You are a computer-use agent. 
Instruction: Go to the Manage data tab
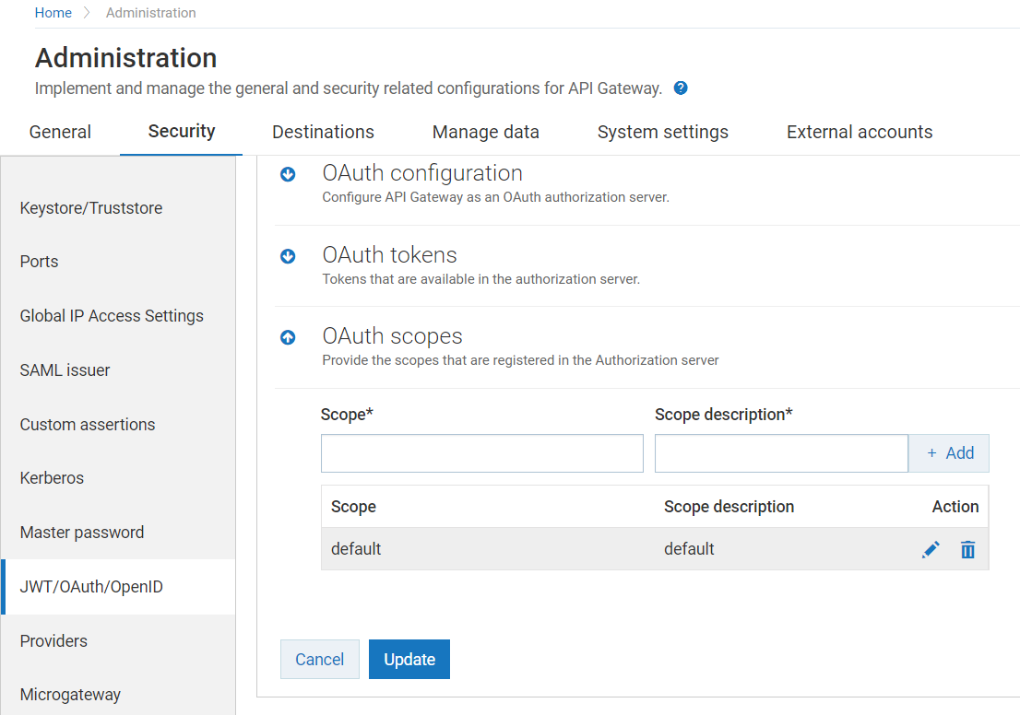click(x=485, y=132)
